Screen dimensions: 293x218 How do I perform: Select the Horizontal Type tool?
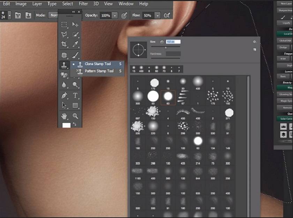click(75, 95)
